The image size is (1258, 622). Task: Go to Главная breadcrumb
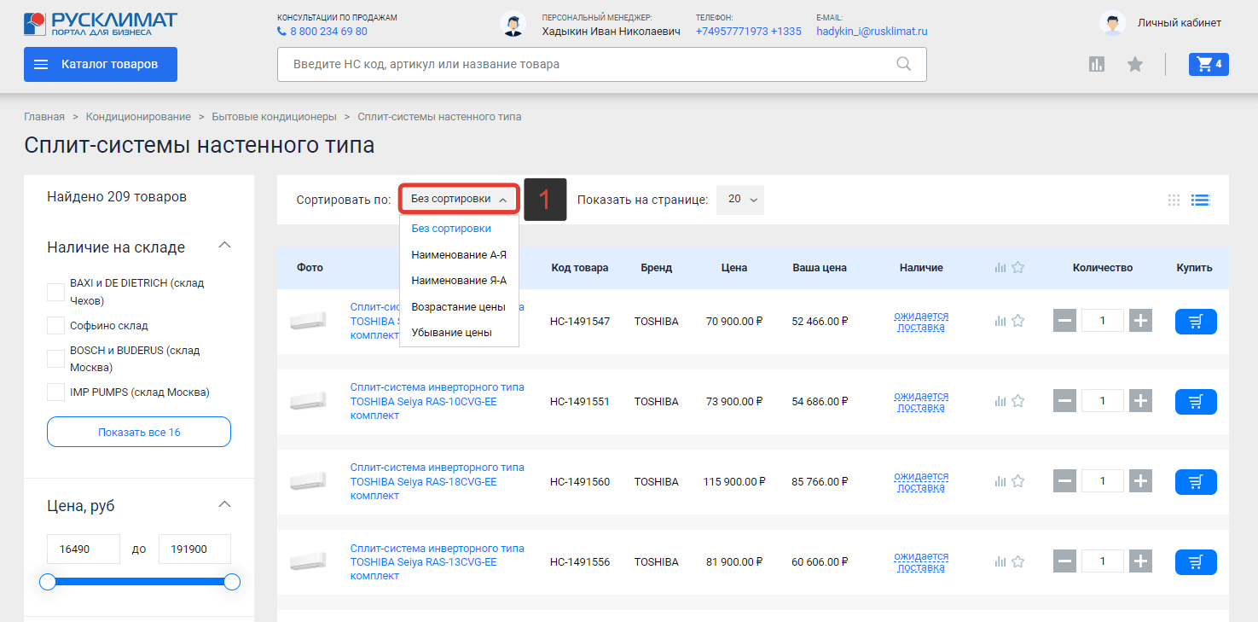pyautogui.click(x=44, y=116)
